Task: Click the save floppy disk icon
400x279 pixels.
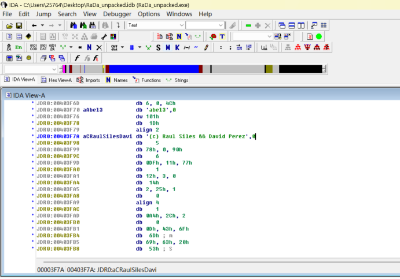Action: [x=19, y=25]
